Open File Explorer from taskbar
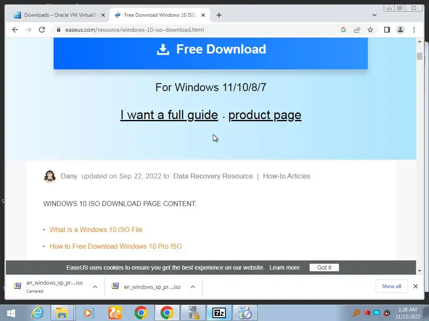This screenshot has width=429, height=321. pos(62,313)
